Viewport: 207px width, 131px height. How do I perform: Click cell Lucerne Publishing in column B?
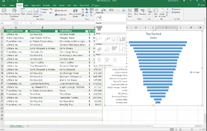coord(43,83)
